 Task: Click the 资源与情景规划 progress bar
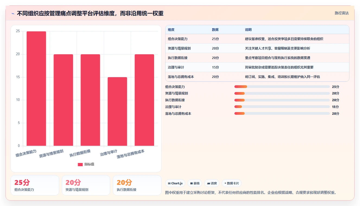pos(282,93)
